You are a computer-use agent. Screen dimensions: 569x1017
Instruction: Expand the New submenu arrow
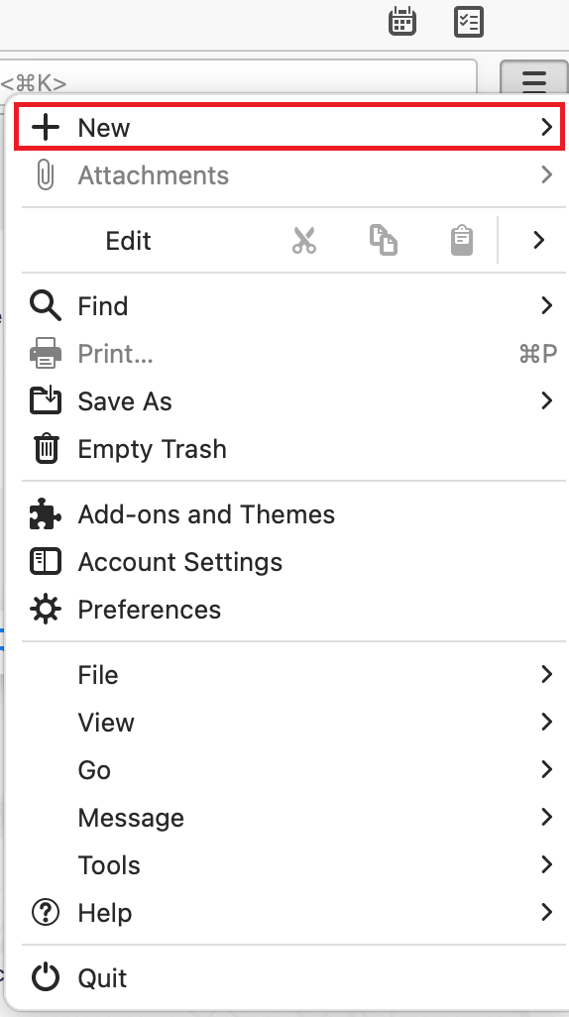click(546, 127)
